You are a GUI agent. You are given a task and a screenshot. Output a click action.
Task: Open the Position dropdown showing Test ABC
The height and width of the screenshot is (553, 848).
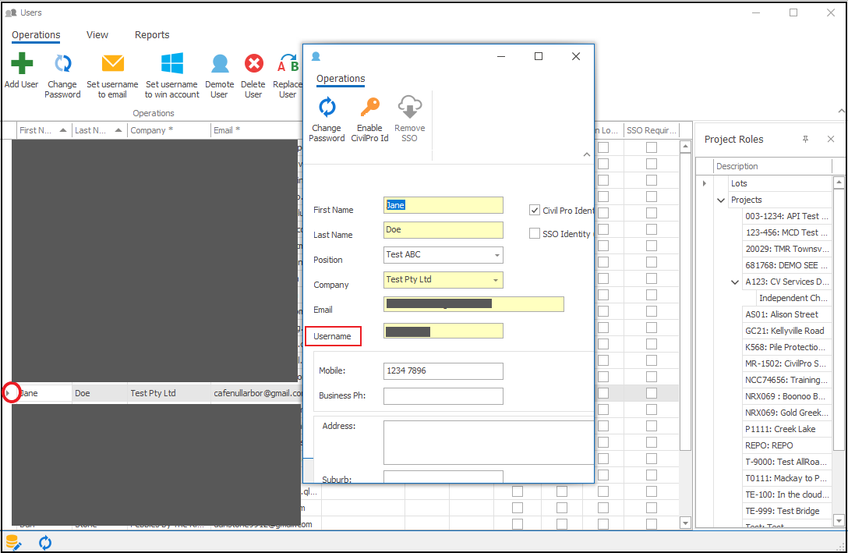496,255
